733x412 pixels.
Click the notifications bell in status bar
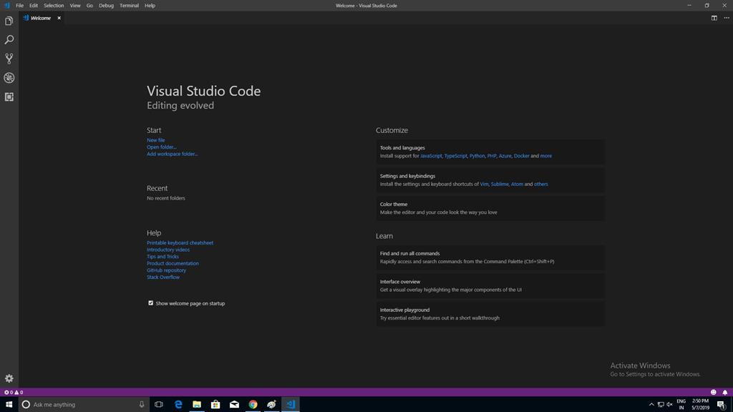724,392
